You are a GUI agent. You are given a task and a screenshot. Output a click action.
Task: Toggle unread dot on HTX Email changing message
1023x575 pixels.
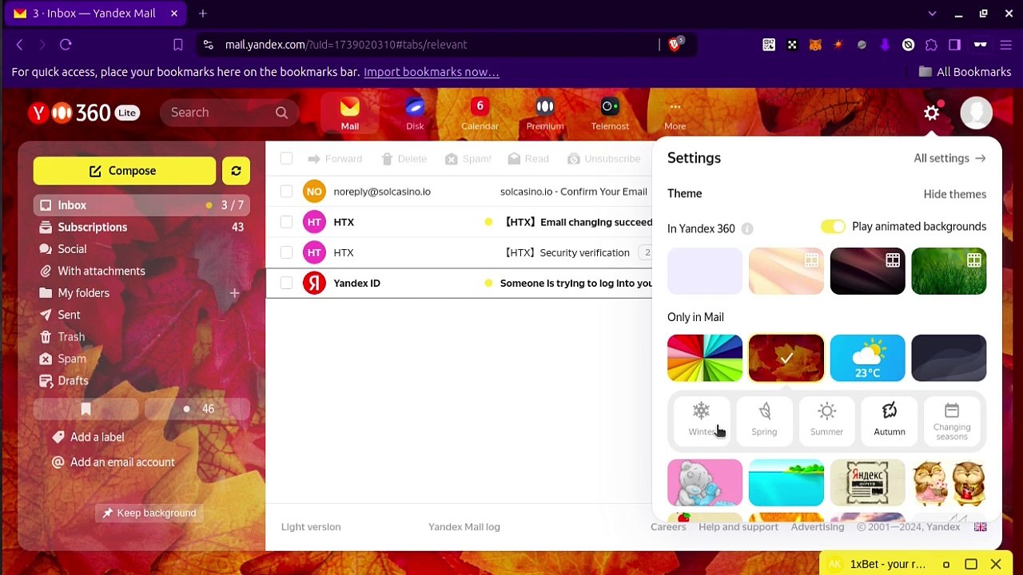coord(488,222)
